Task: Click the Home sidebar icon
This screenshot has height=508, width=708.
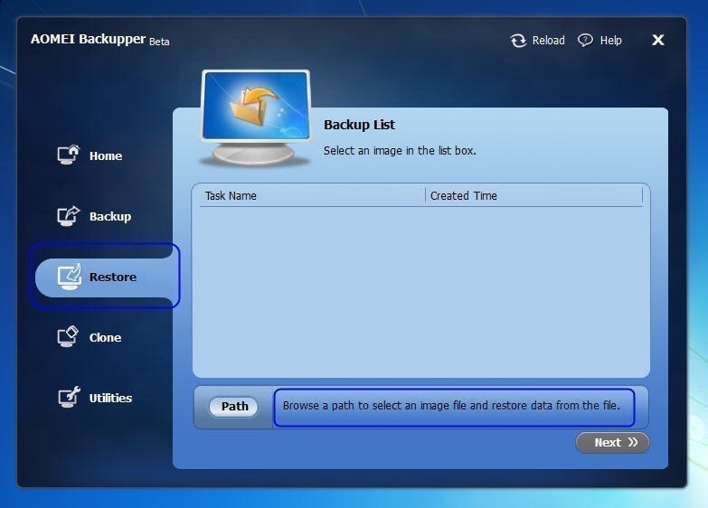Action: pyautogui.click(x=68, y=155)
